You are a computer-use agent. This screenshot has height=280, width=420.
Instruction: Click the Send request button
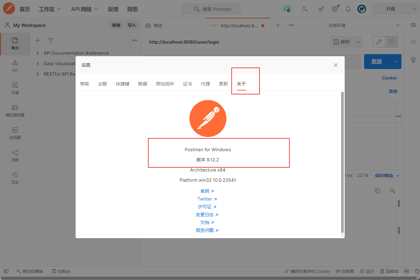[x=377, y=62]
